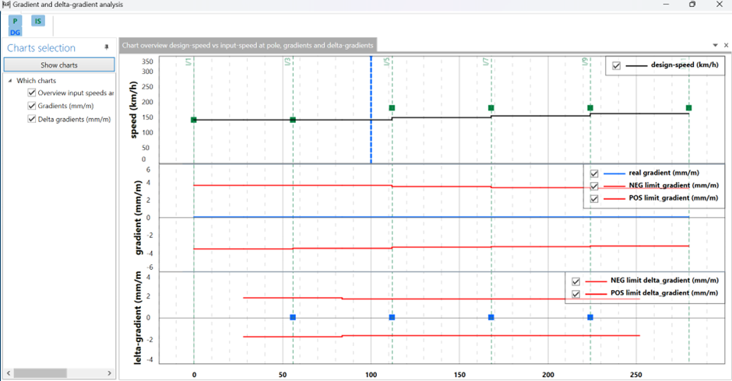Close the chart overview document tab
The width and height of the screenshot is (732, 381).
(725, 46)
